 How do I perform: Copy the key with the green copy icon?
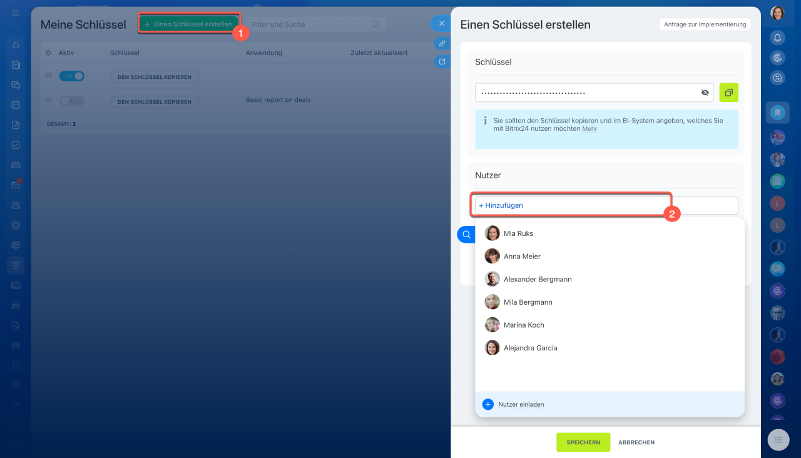728,93
